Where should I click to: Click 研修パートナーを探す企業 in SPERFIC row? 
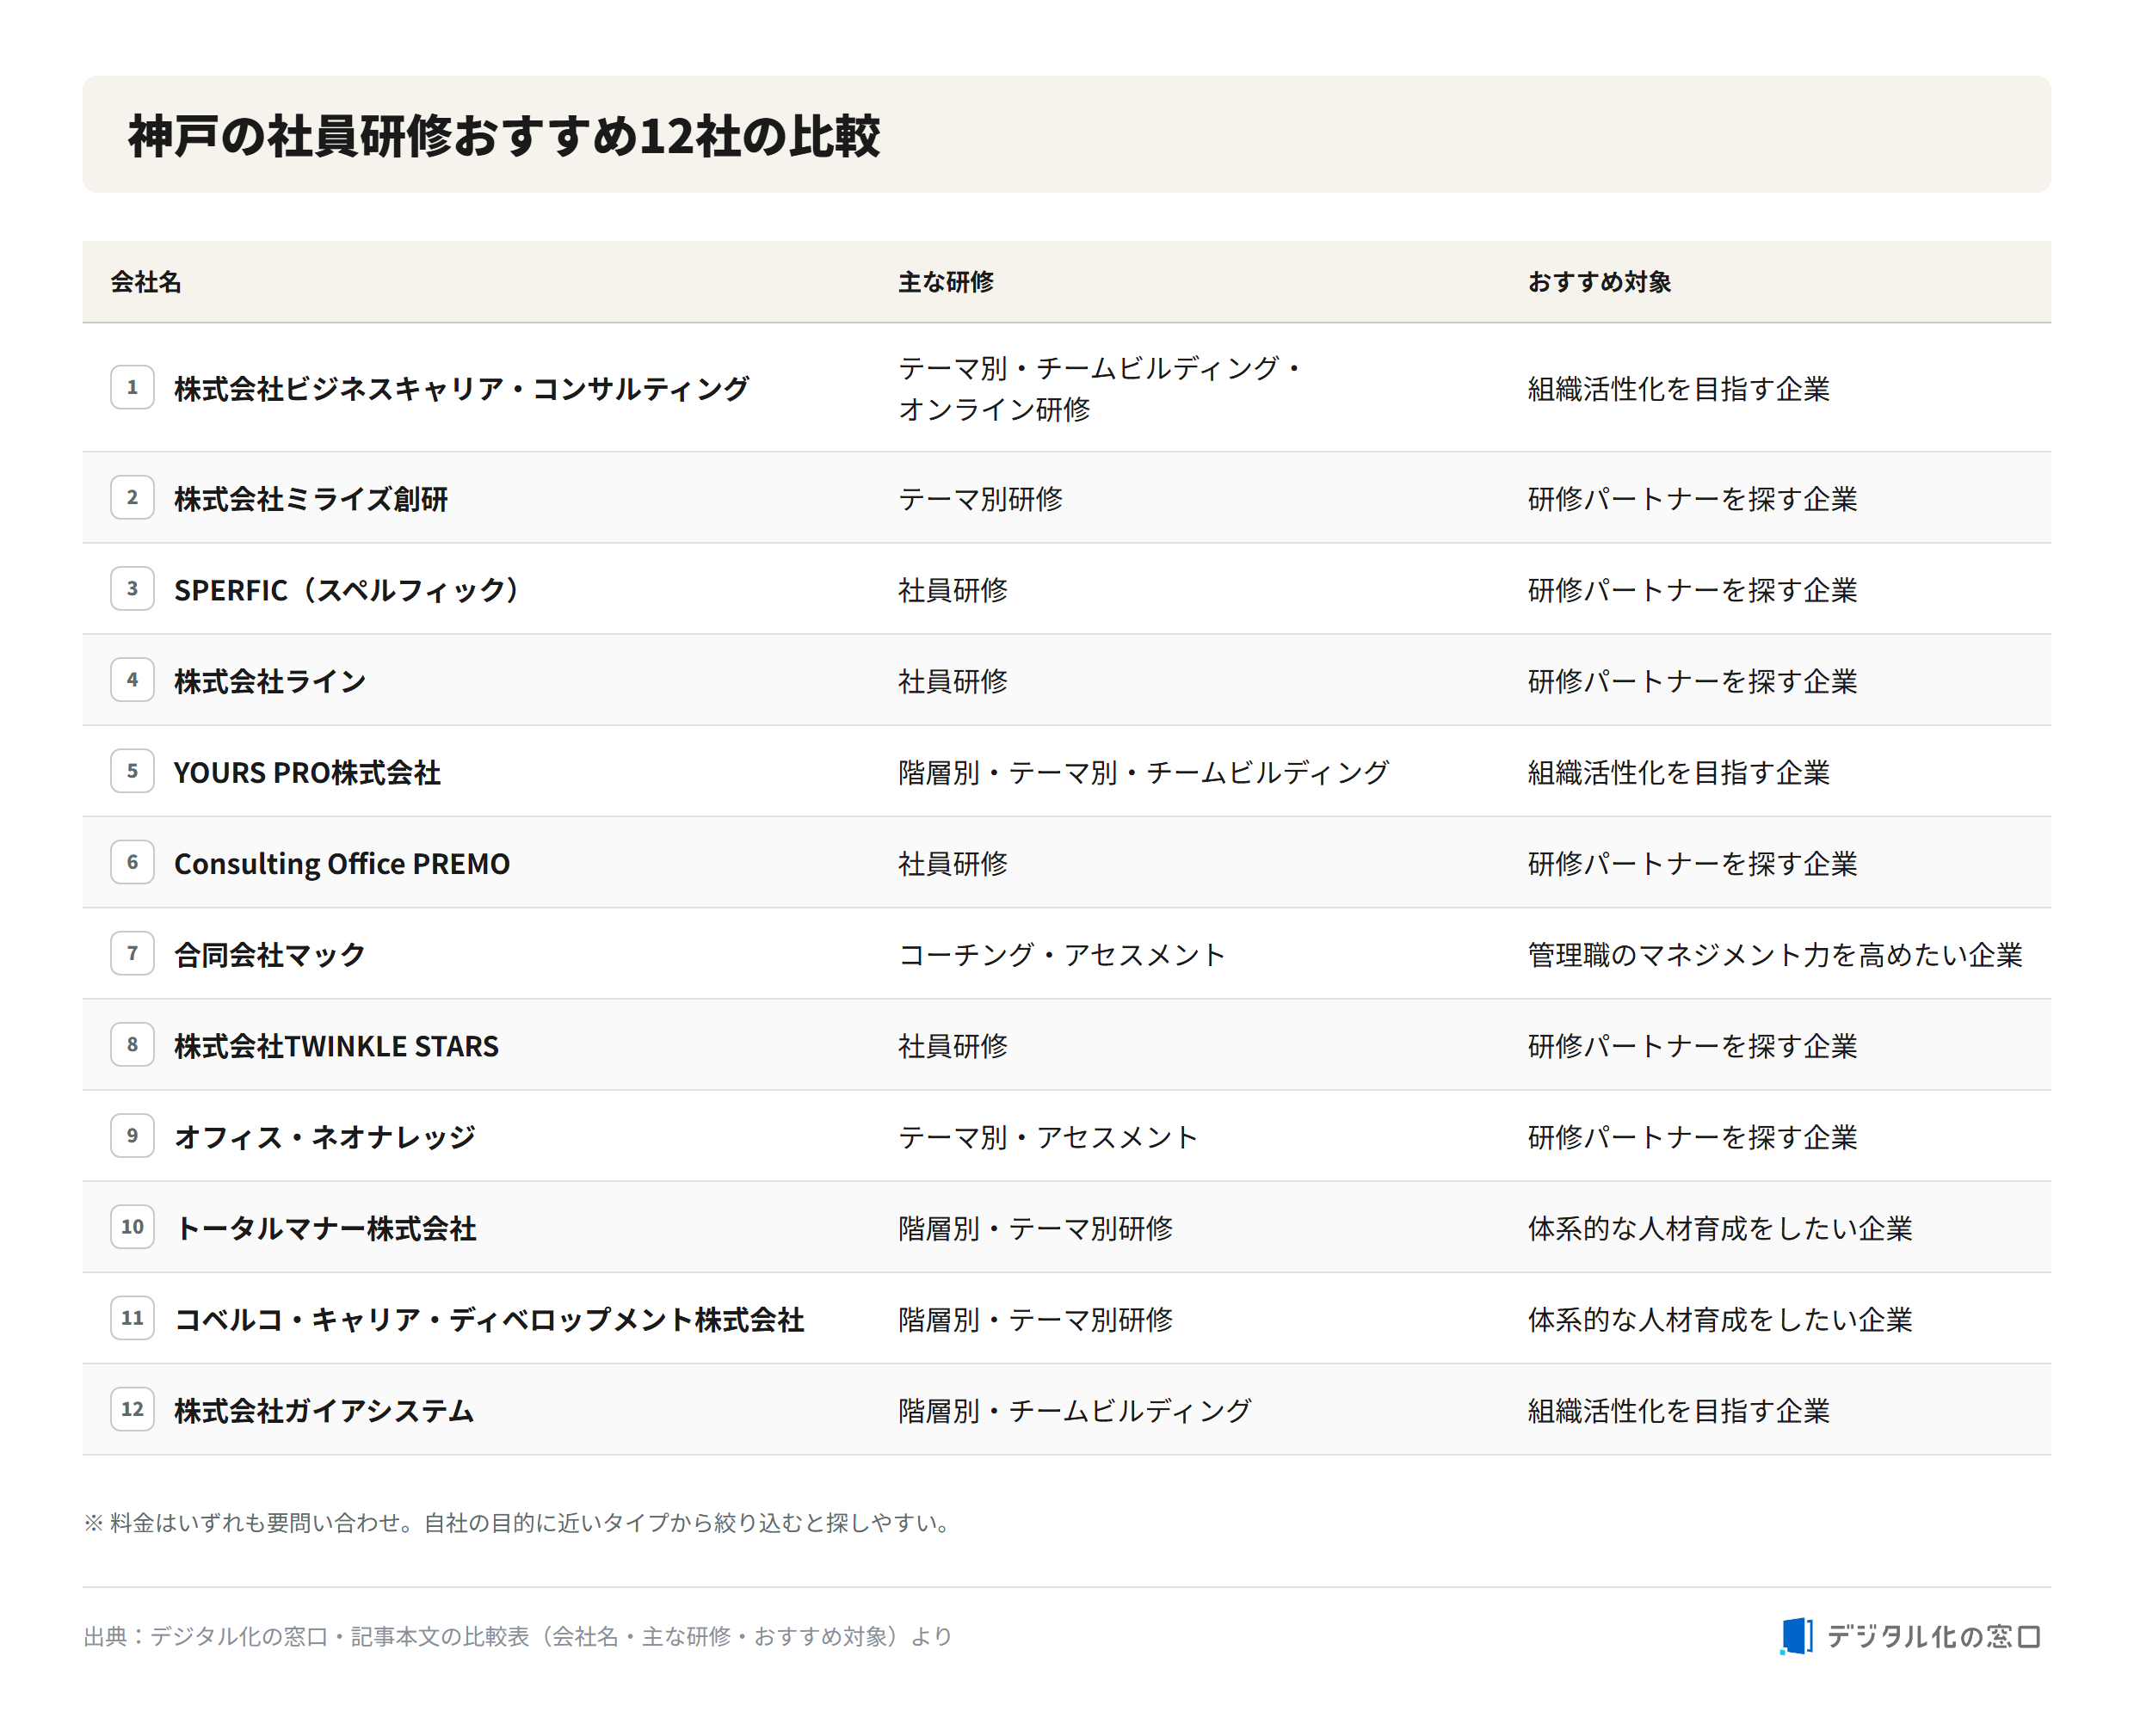tap(1692, 589)
